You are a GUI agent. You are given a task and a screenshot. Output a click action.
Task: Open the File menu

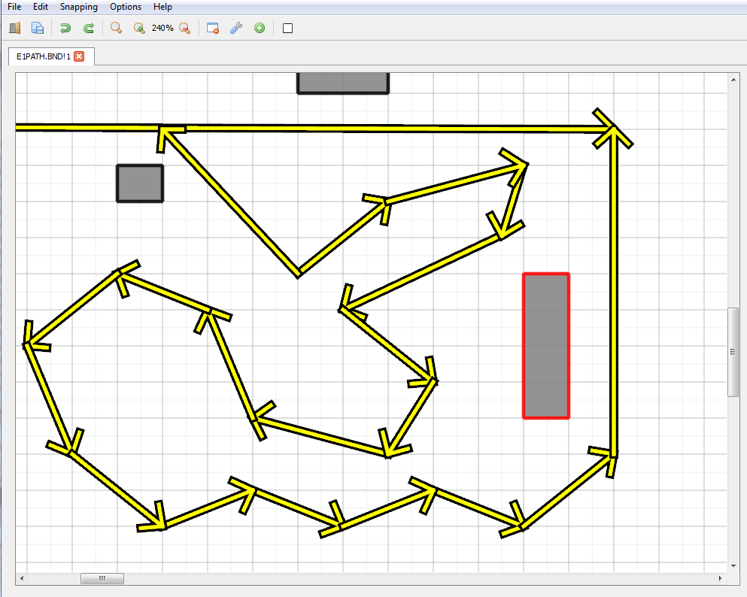[x=14, y=7]
